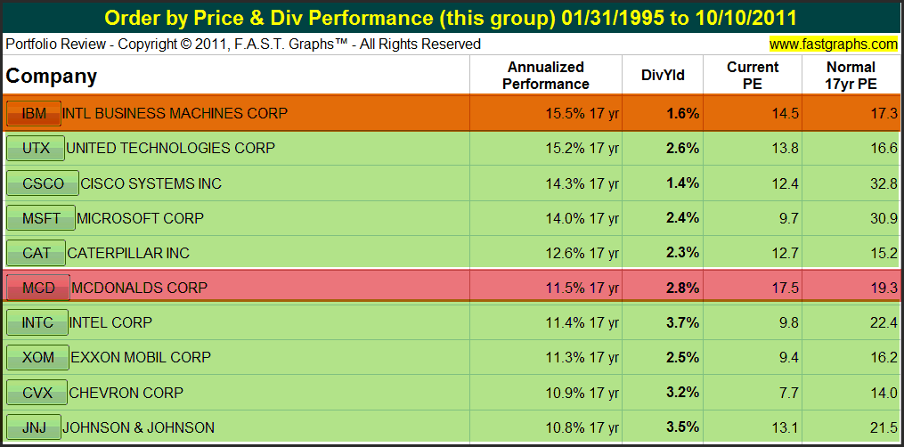Image resolution: width=904 pixels, height=447 pixels.
Task: Click IBM's 15.5% 17 yr performance
Action: (582, 113)
